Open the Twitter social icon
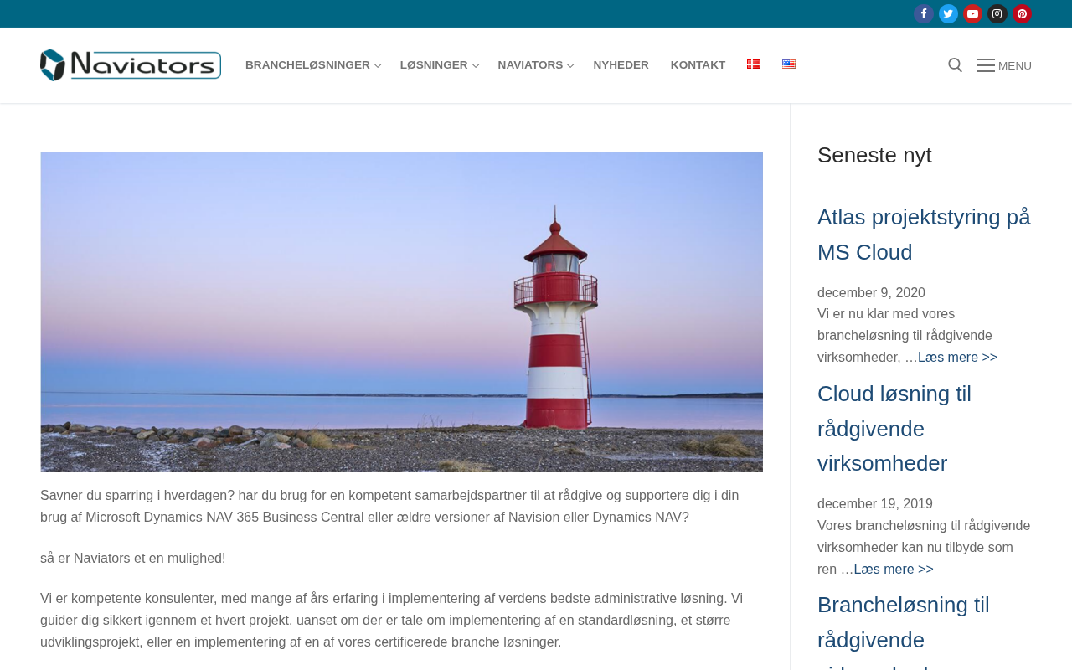Viewport: 1072px width, 670px height. (x=948, y=13)
